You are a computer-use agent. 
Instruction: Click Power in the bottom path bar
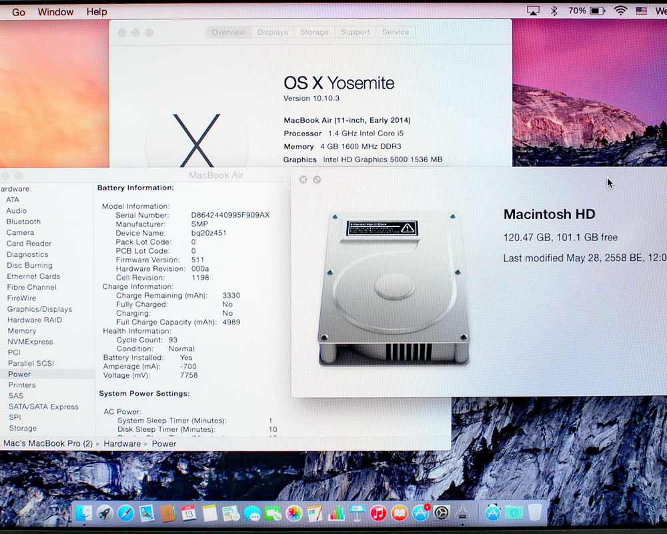pyautogui.click(x=164, y=444)
